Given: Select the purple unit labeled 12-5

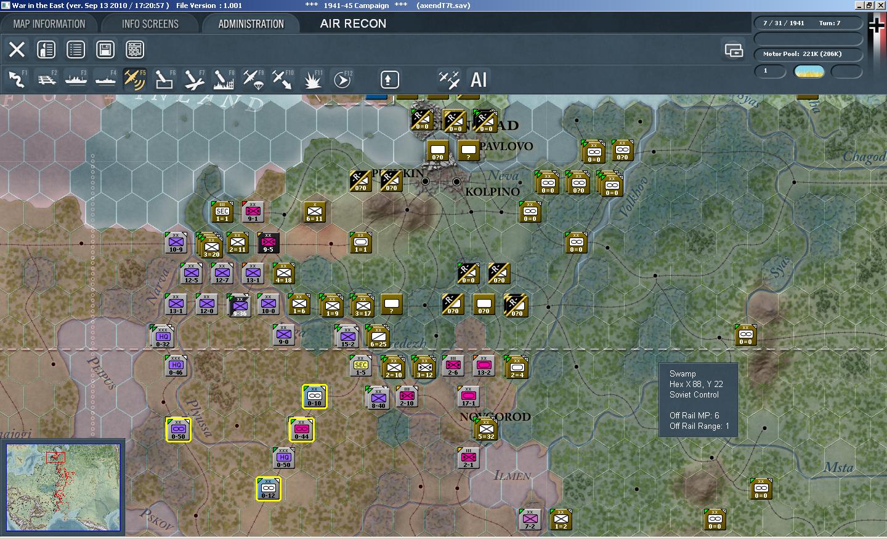Looking at the screenshot, I should click(x=192, y=273).
